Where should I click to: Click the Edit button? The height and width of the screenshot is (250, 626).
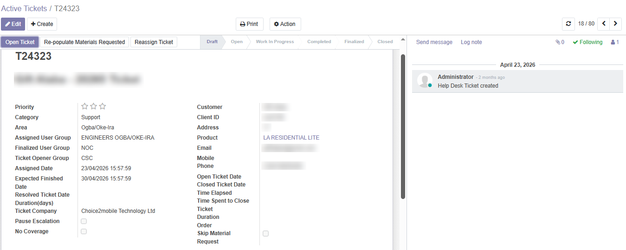coord(13,24)
